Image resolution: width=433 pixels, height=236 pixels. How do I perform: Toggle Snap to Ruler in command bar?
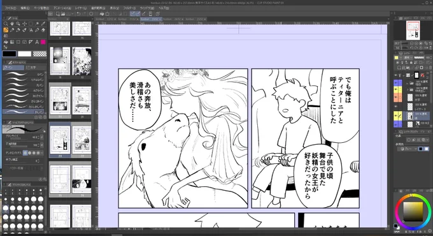(132, 13)
